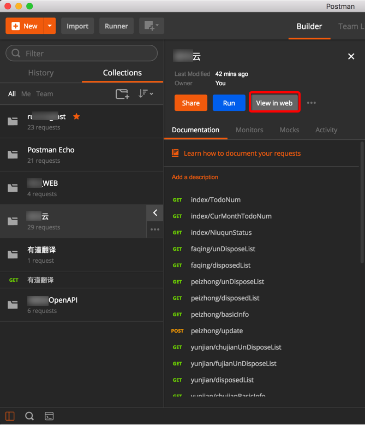The width and height of the screenshot is (365, 425).
Task: Open the Runner
Action: pyautogui.click(x=116, y=26)
